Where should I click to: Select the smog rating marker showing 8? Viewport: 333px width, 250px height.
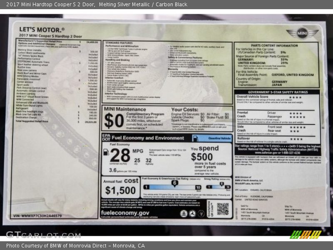(221, 184)
